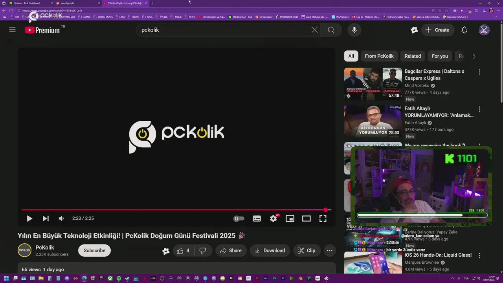Open the GAMES bookmark folder
This screenshot has width=503, height=283.
click(84, 17)
